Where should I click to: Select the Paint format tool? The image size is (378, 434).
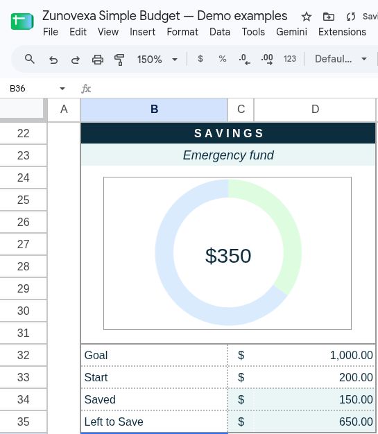(119, 60)
